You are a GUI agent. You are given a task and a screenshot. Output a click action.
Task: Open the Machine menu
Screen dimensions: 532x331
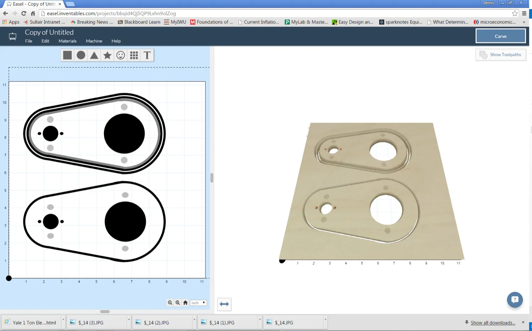pos(94,41)
